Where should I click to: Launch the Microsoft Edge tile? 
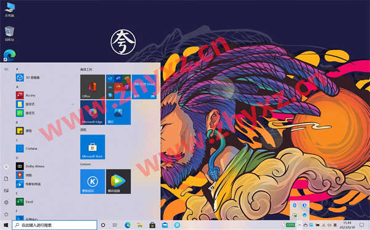click(x=92, y=113)
